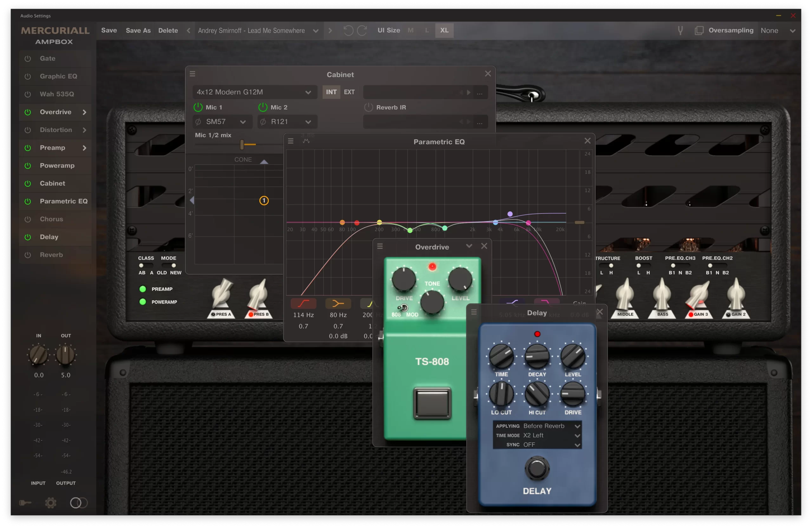The image size is (812, 528).
Task: Close the Overdrive panel
Action: (484, 246)
